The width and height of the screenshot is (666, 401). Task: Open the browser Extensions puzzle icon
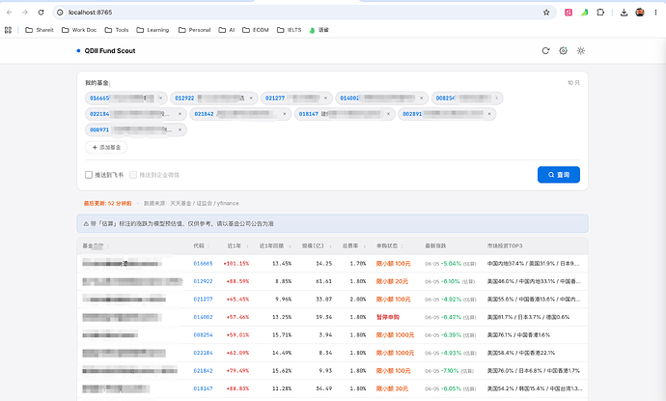(600, 13)
